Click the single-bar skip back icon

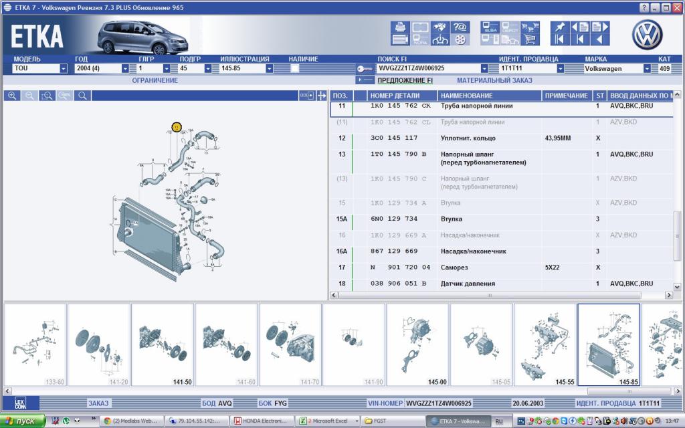(580, 39)
